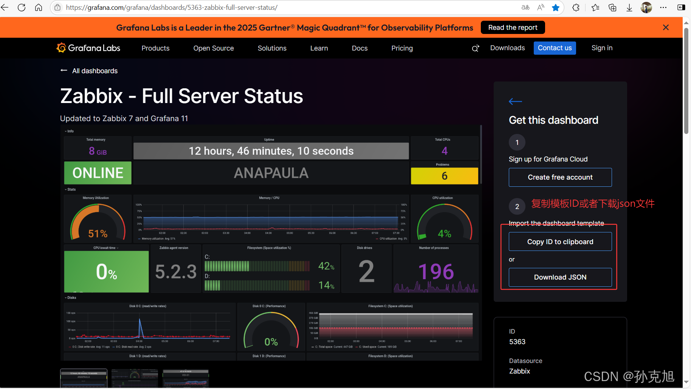Open the browser profile avatar
The width and height of the screenshot is (691, 389).
(646, 8)
